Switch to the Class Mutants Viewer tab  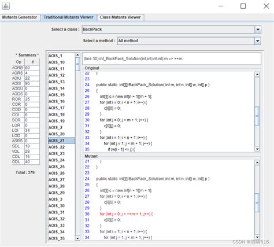[x=120, y=17]
